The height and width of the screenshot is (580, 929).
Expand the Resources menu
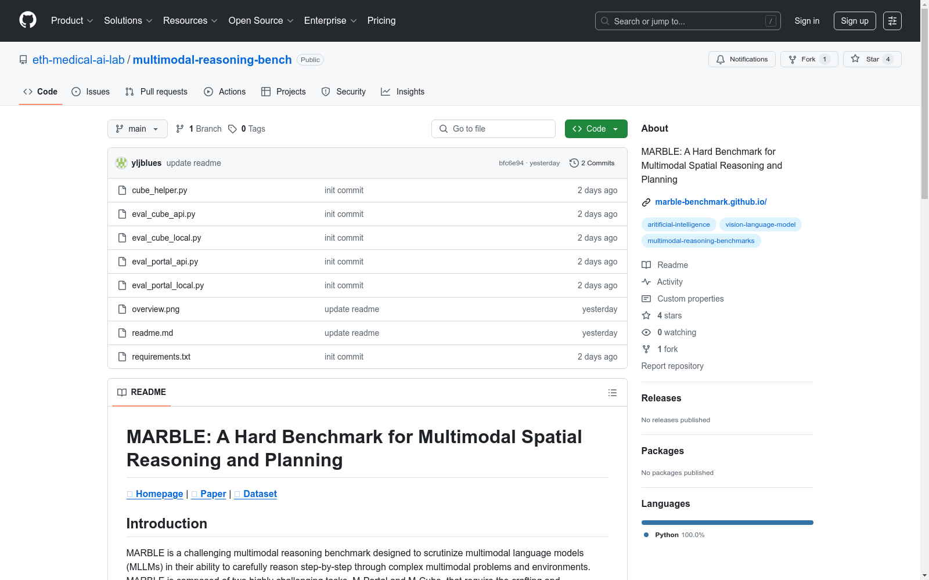click(x=190, y=21)
